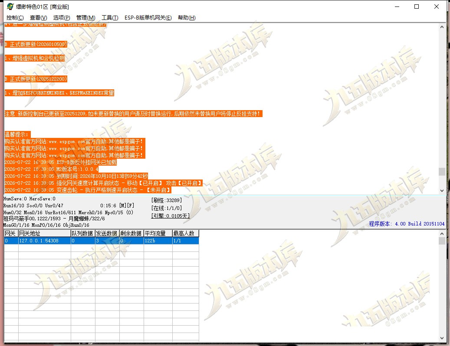Click the gateway table scrollbar thumb
Screen dimensions: 450x346
(442, 241)
